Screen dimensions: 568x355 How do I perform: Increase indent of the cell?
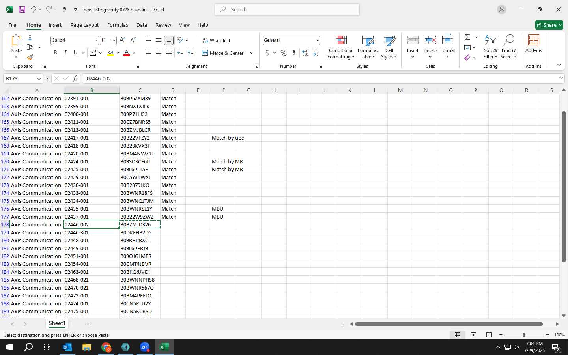coord(191,53)
